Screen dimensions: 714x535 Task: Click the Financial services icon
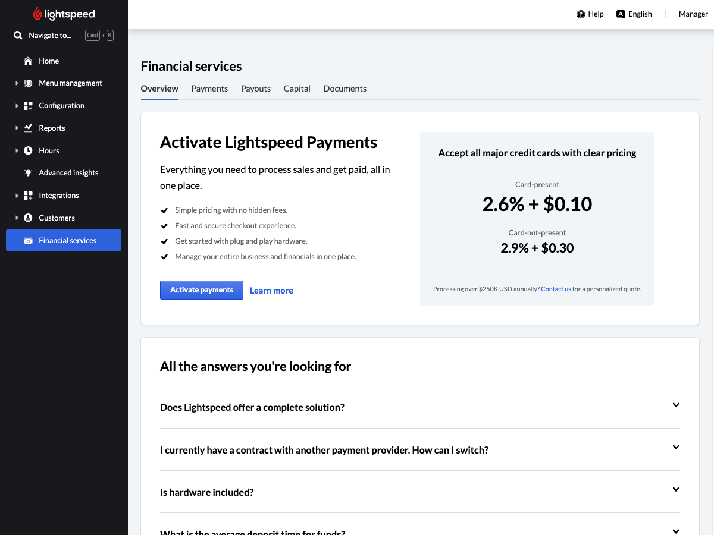click(27, 240)
